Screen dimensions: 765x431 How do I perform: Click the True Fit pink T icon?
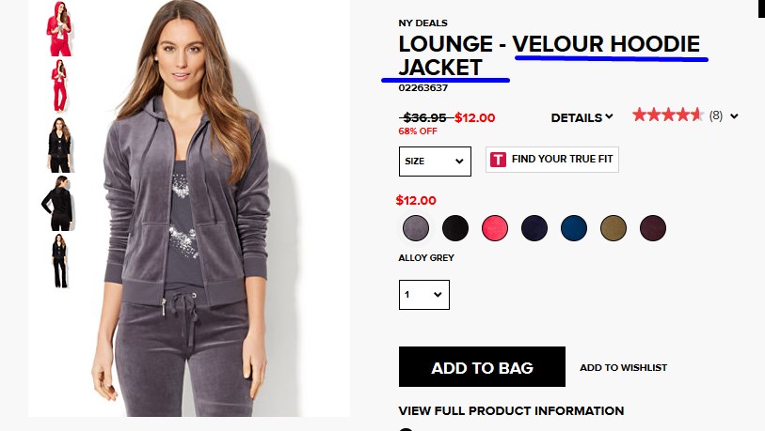(498, 160)
